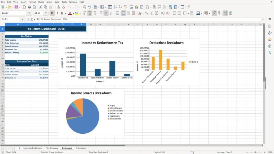Screen dimensions: 274x154
Task: Insert a special character (Omega)
Action: click(147, 7)
